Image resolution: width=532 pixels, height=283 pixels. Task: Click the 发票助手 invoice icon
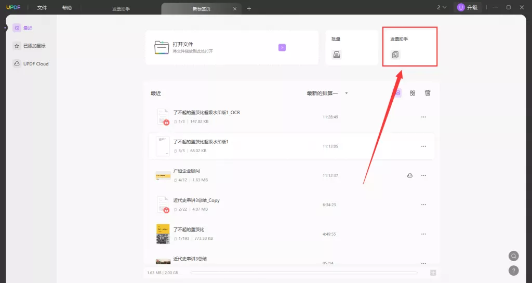[x=395, y=55]
